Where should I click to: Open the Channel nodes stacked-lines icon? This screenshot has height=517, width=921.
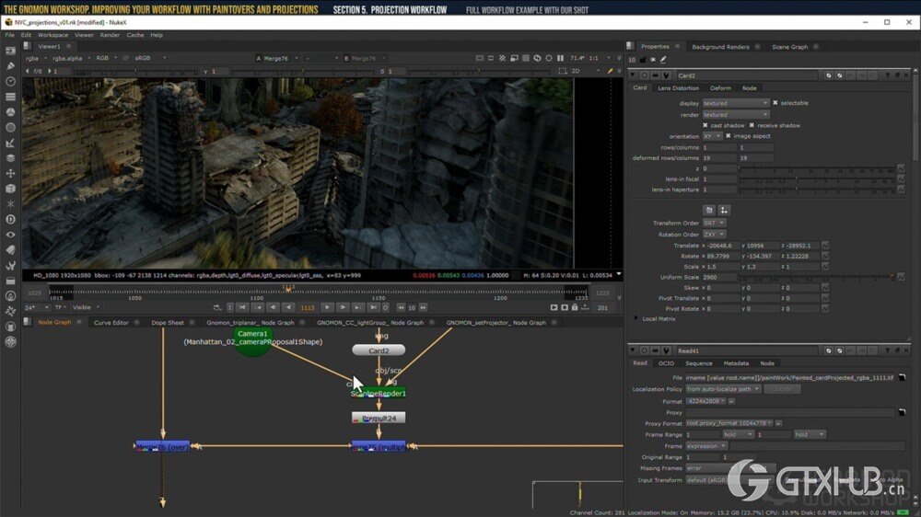point(10,97)
